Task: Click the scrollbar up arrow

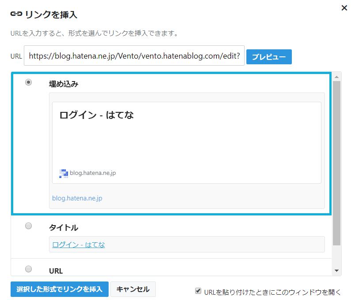Action: point(336,77)
